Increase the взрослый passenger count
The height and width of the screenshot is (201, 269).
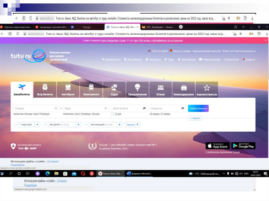[37, 124]
